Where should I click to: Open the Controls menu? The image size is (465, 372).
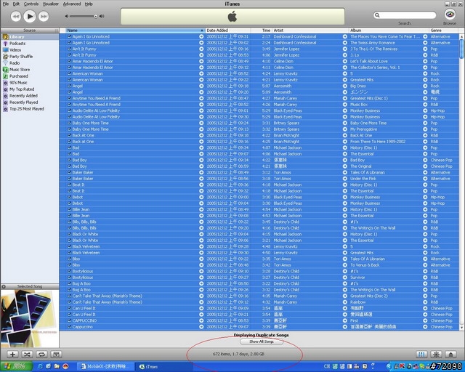[31, 4]
